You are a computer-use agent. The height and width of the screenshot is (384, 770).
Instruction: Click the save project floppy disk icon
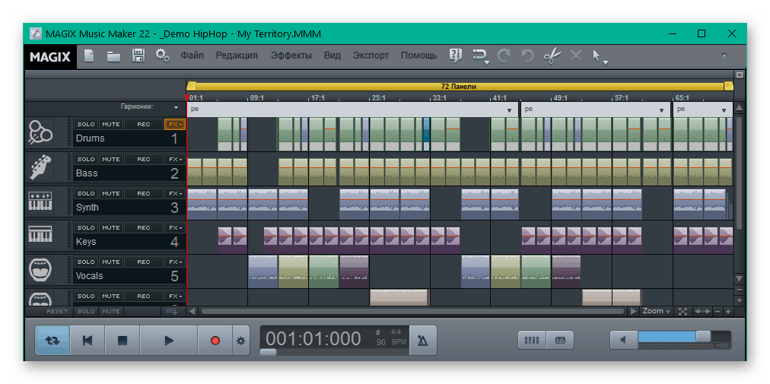pyautogui.click(x=138, y=56)
